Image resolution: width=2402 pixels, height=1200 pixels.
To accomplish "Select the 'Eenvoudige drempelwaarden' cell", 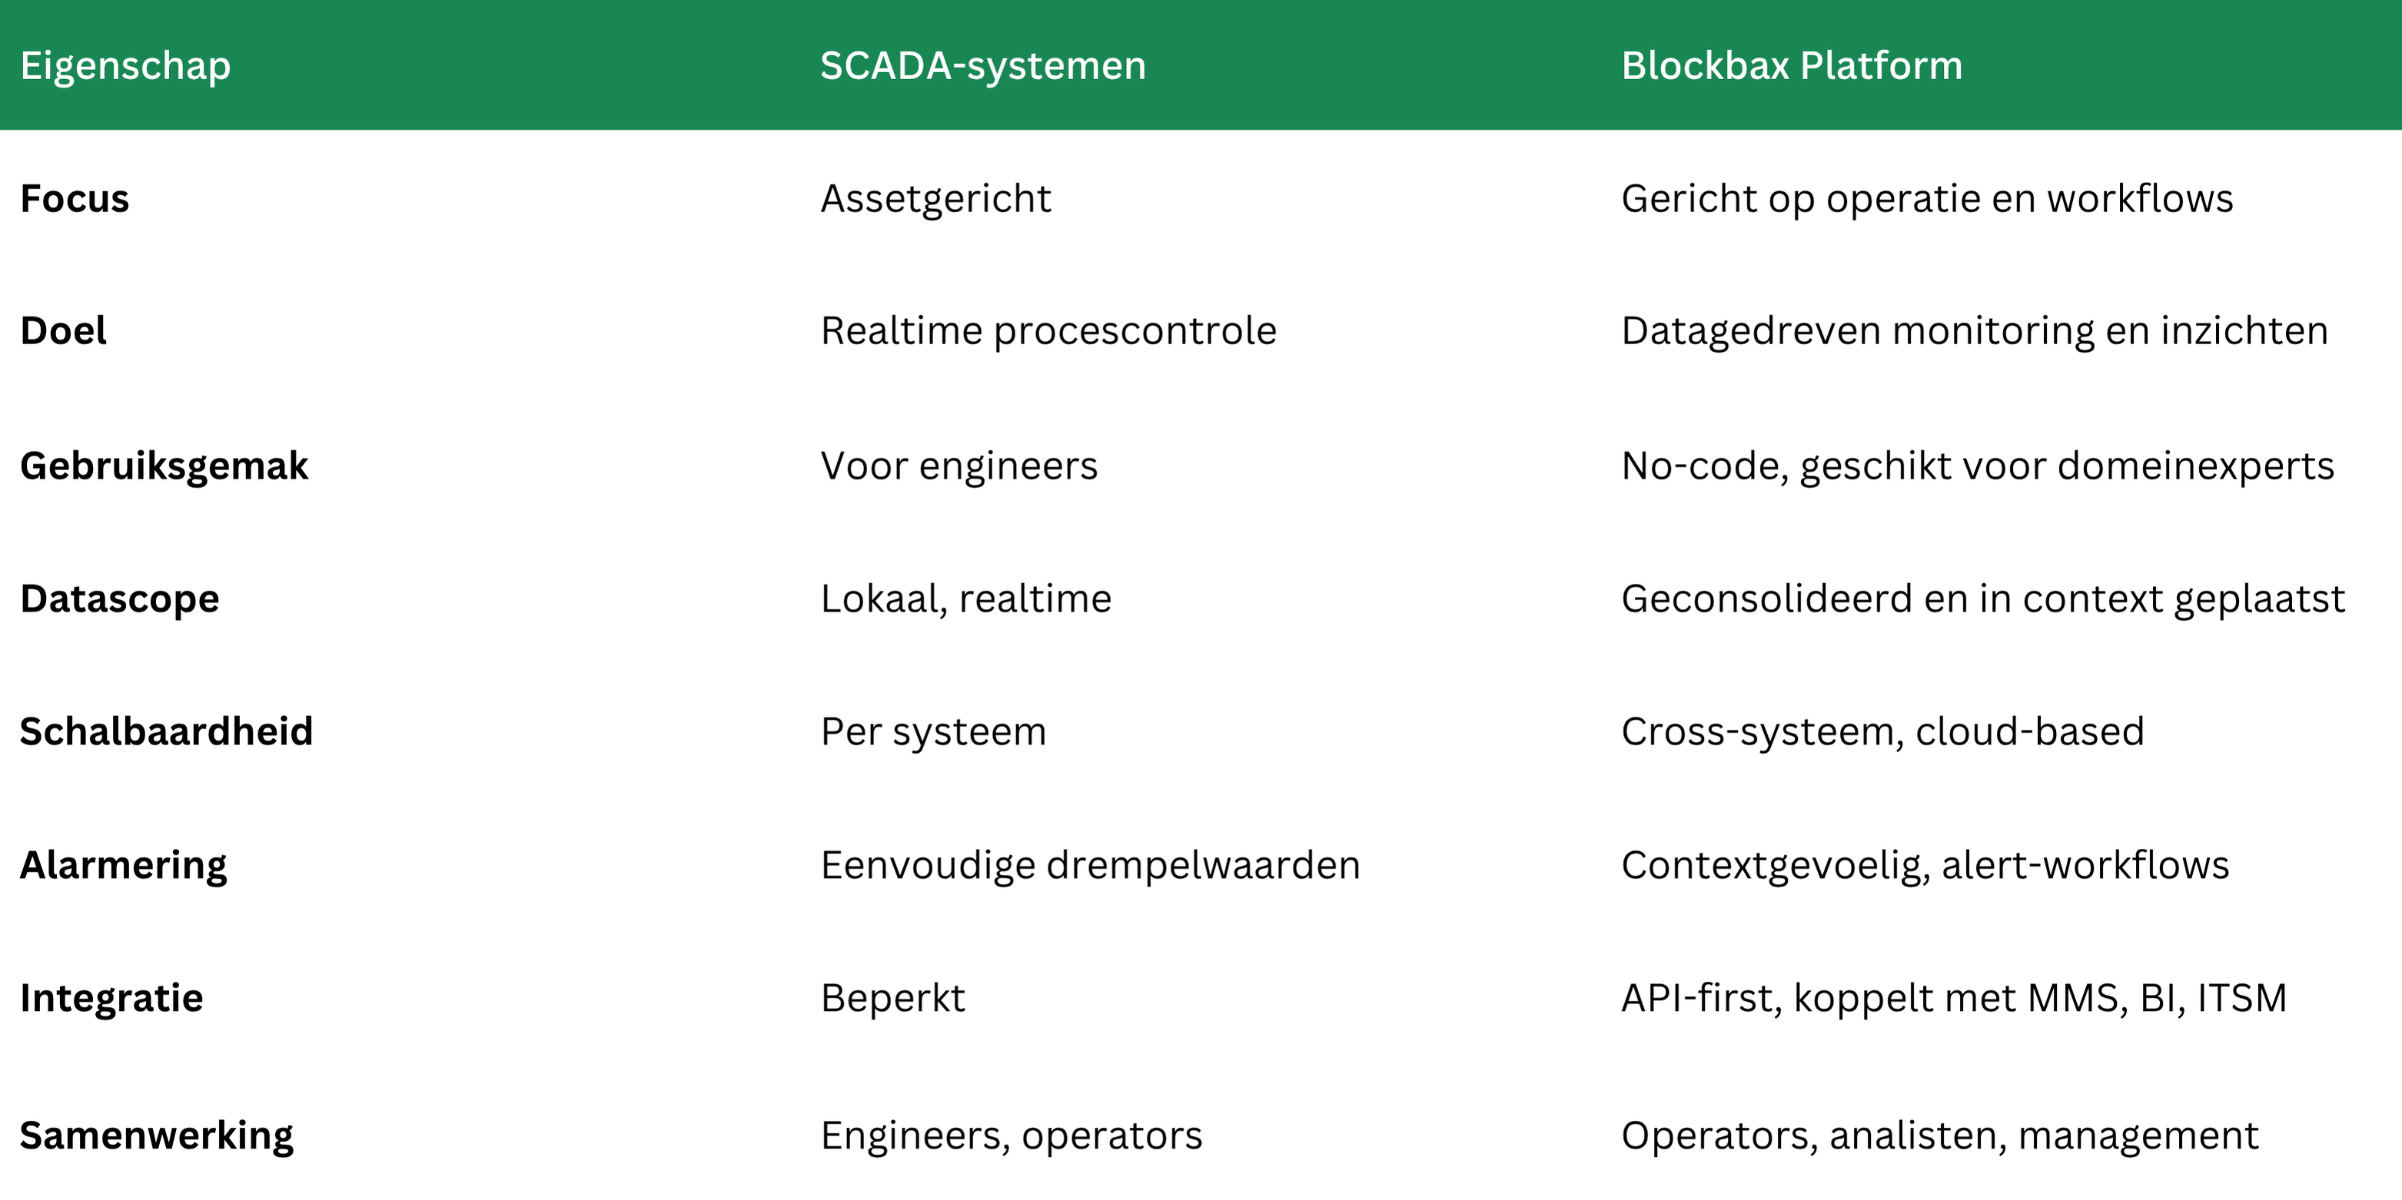I will pyautogui.click(x=1090, y=864).
